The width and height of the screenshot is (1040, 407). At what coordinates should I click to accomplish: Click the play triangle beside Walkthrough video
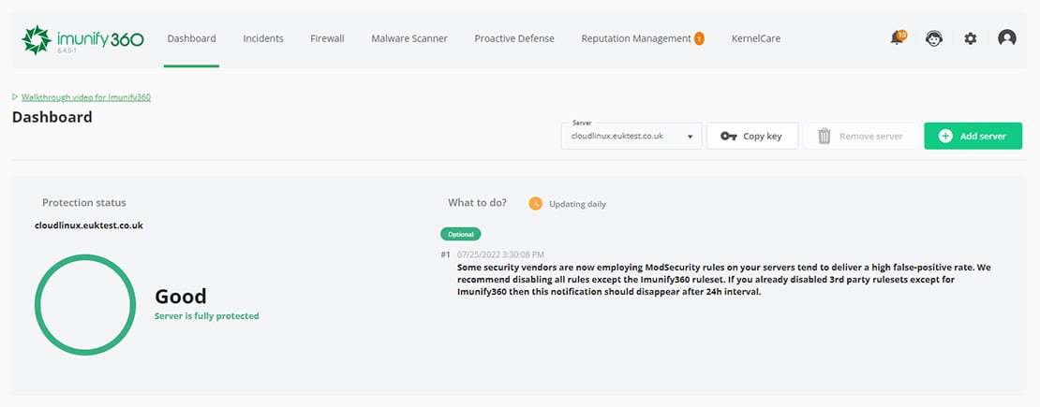pyautogui.click(x=15, y=96)
